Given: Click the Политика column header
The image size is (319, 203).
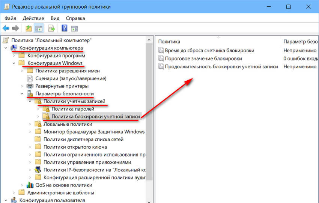Looking at the screenshot, I should point(218,41).
